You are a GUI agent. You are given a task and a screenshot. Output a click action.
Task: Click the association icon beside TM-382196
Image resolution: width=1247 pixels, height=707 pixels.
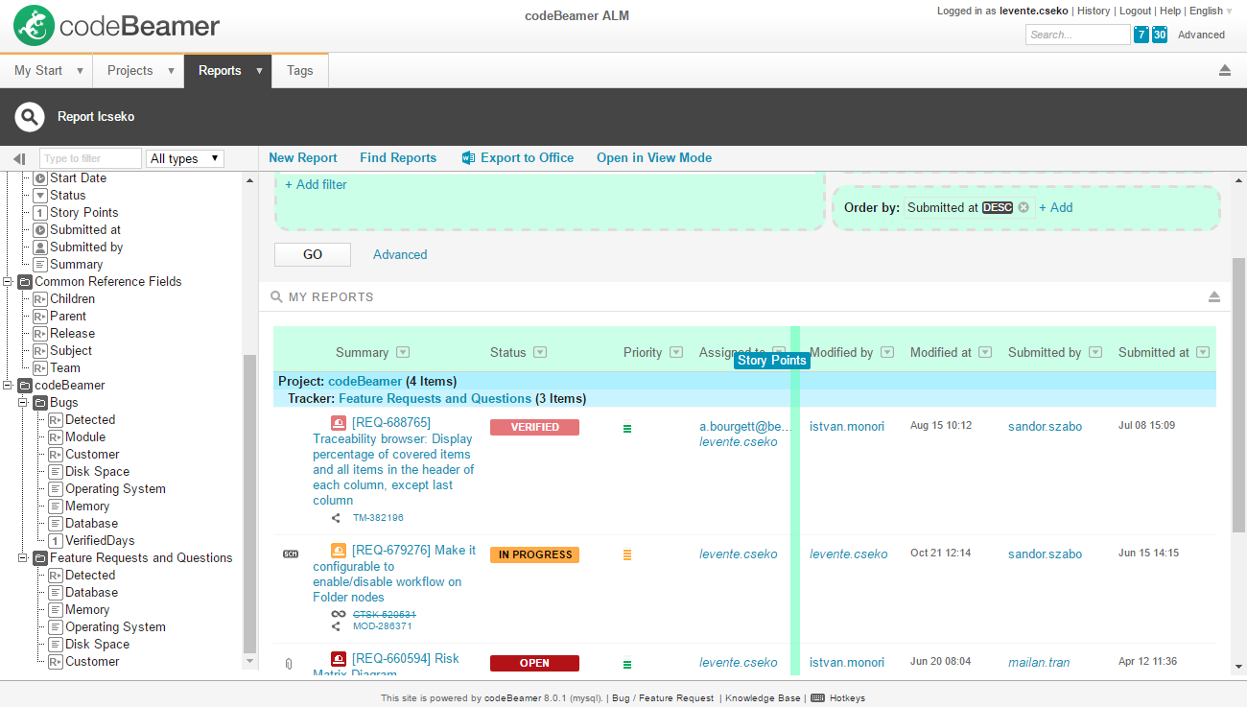pyautogui.click(x=336, y=518)
